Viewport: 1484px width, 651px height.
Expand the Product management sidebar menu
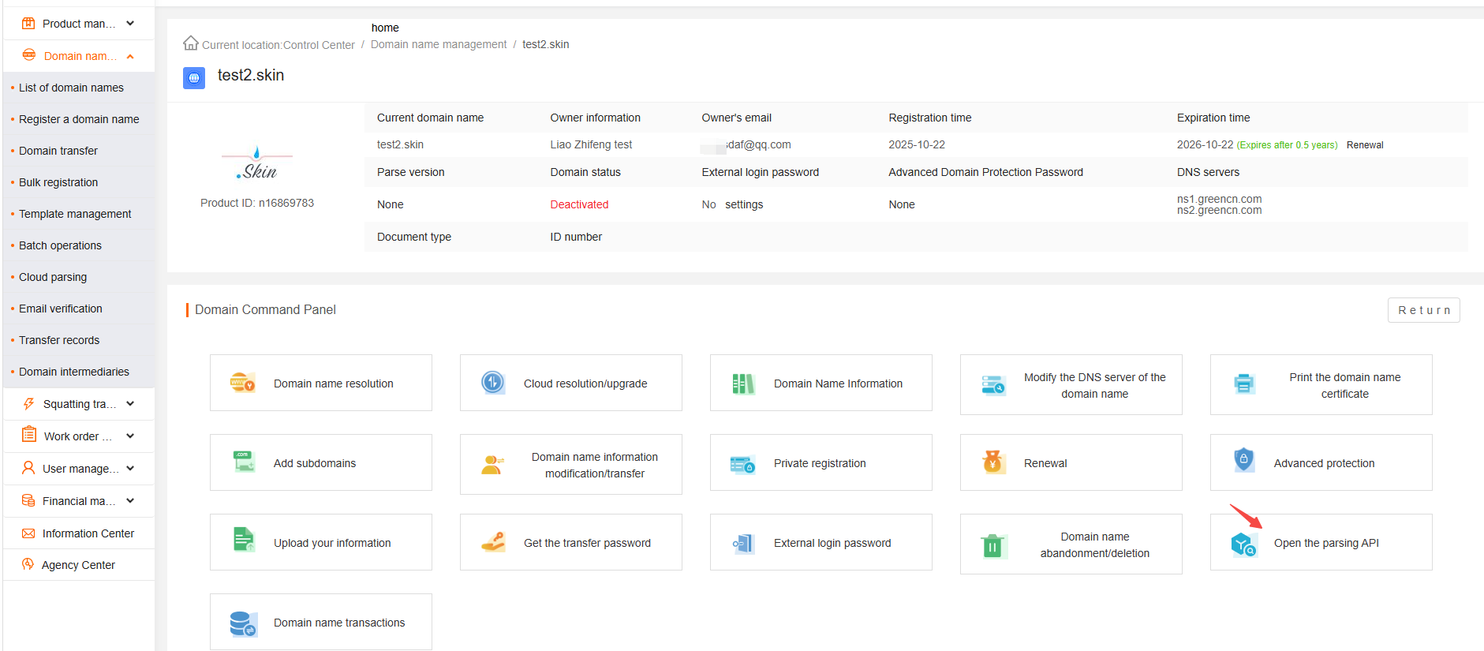(x=79, y=24)
